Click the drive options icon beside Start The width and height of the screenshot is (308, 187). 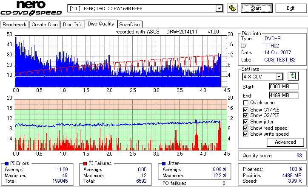[x=232, y=8]
